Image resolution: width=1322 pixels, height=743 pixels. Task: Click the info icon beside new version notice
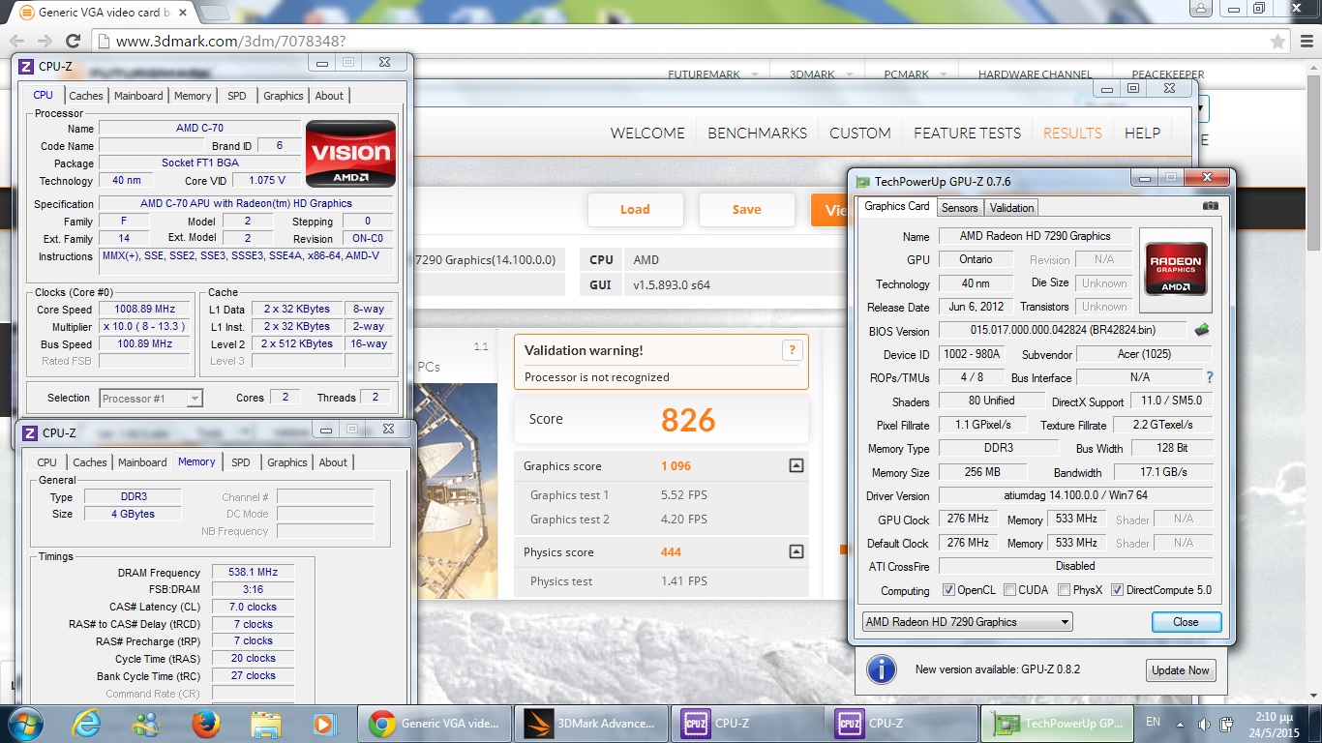click(880, 669)
